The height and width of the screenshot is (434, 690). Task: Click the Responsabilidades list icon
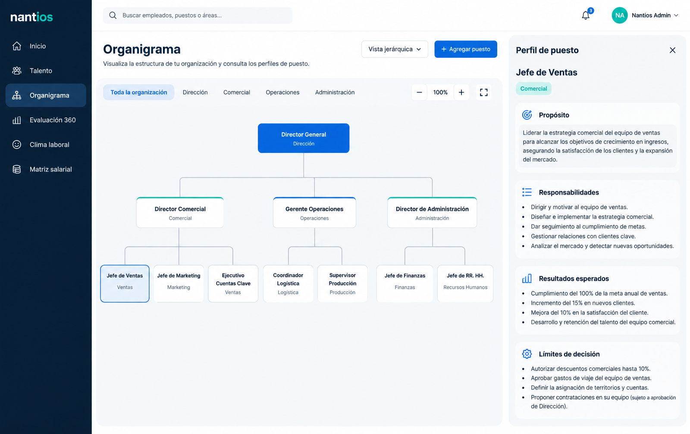click(x=527, y=192)
